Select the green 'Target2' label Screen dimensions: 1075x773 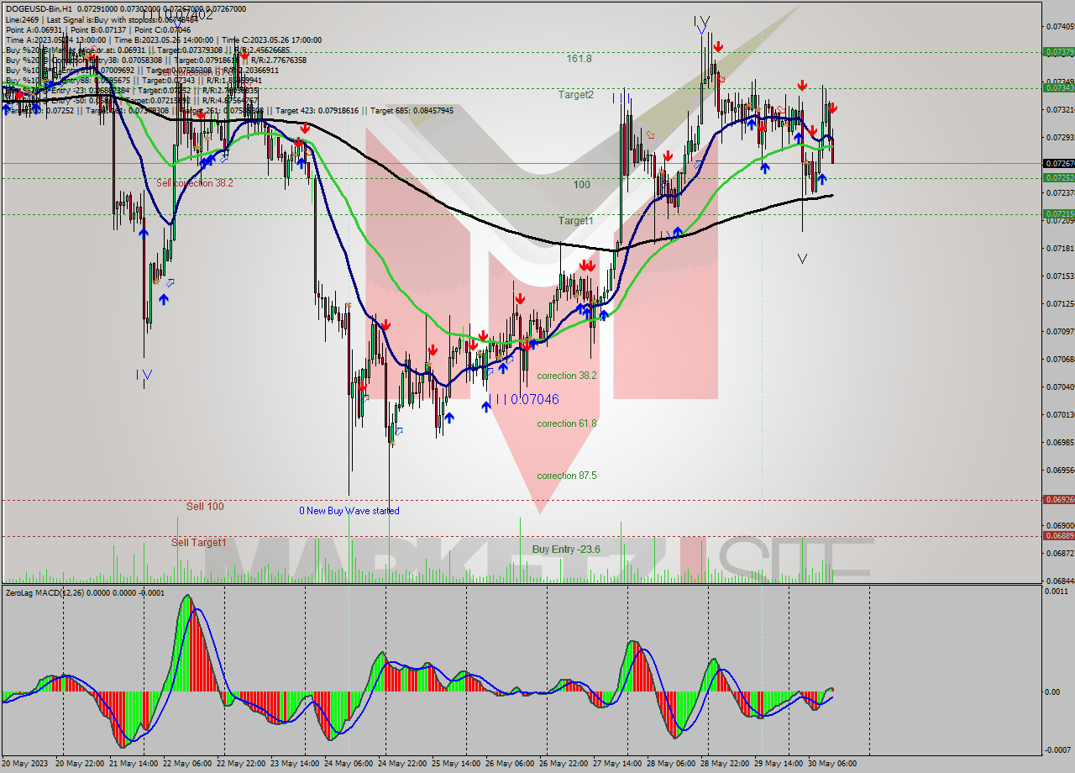pyautogui.click(x=576, y=95)
